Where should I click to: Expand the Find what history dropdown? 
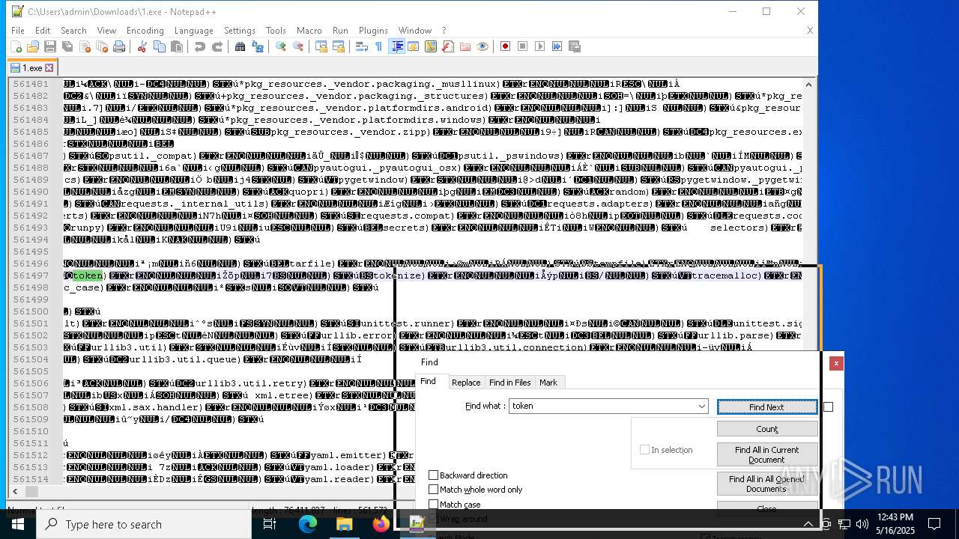(701, 406)
